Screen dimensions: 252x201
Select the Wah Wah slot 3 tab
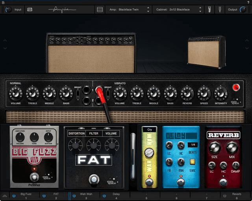[85, 196]
